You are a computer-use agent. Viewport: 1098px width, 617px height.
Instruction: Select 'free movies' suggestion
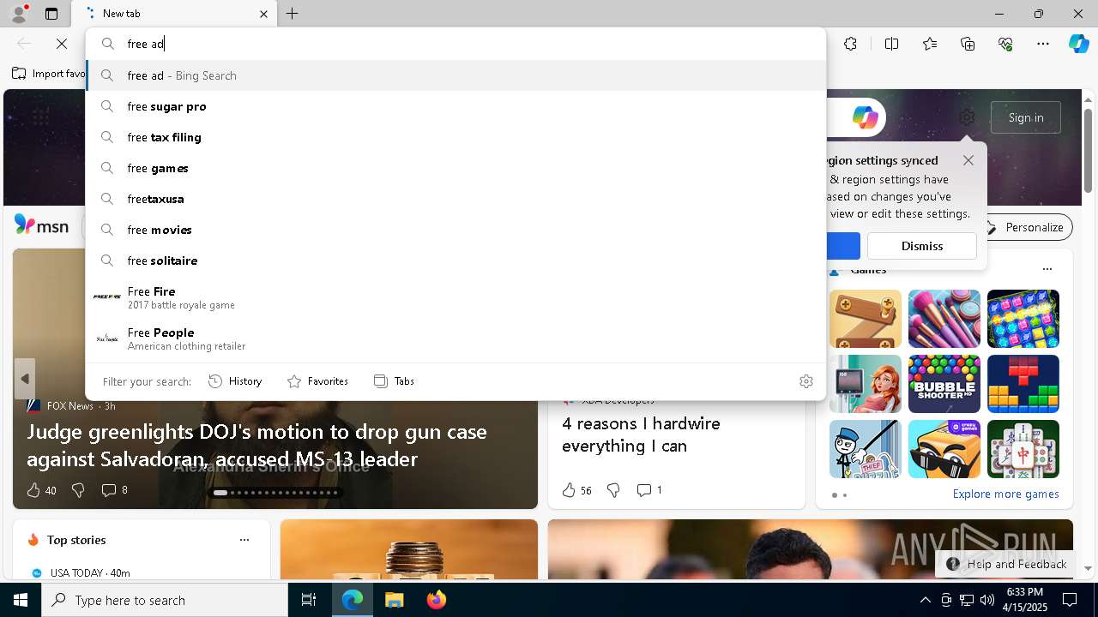point(455,230)
